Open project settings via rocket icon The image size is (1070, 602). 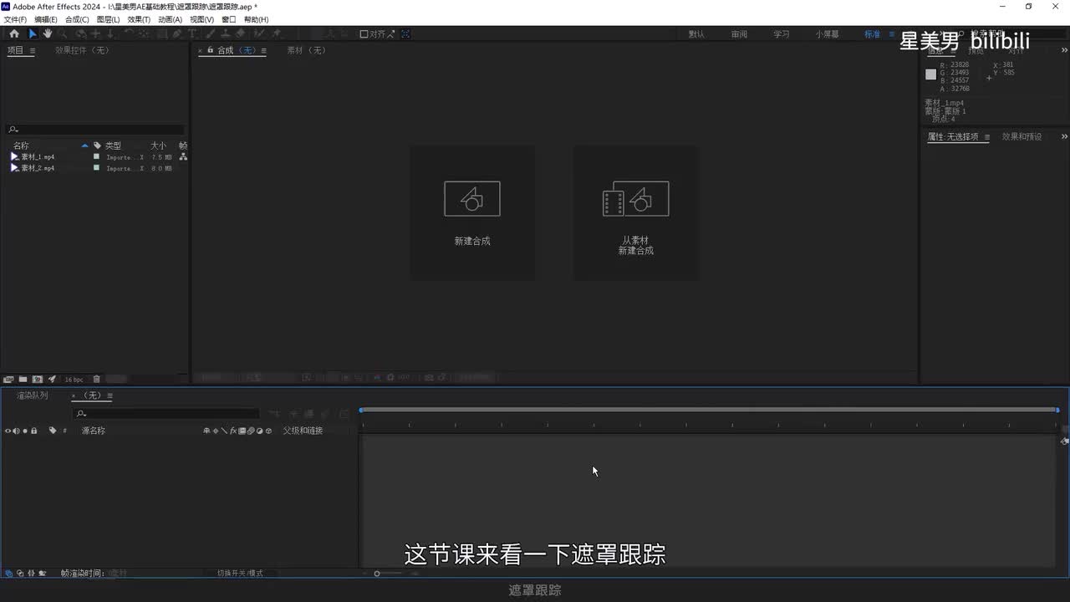click(x=52, y=380)
